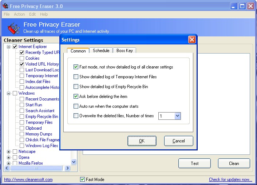Screen dimensions: 257x185
Task: Close the Free Privacy Eraser main window
Action: click(x=251, y=6)
